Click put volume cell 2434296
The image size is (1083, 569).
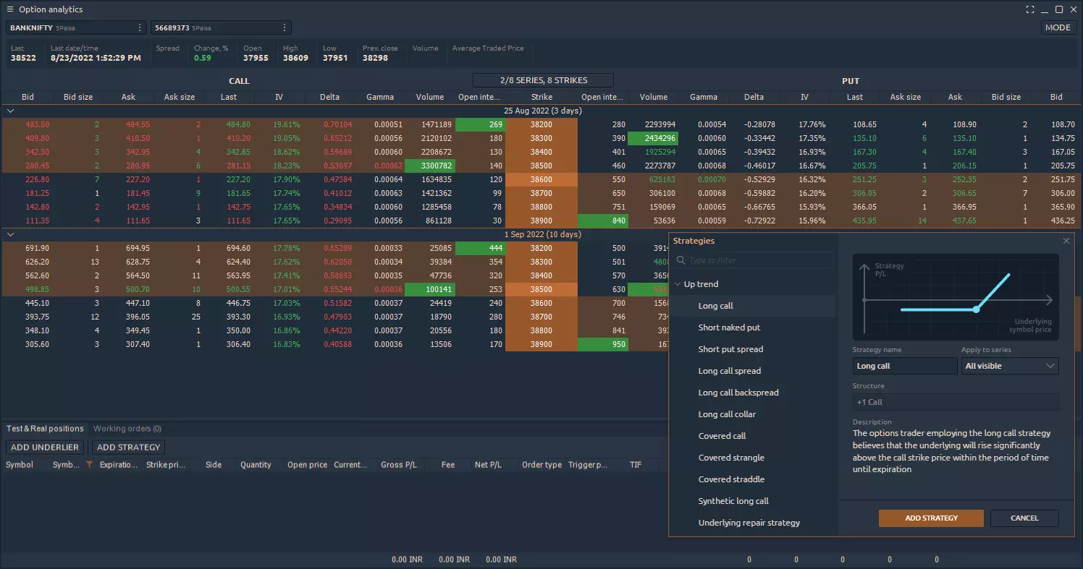tap(654, 138)
